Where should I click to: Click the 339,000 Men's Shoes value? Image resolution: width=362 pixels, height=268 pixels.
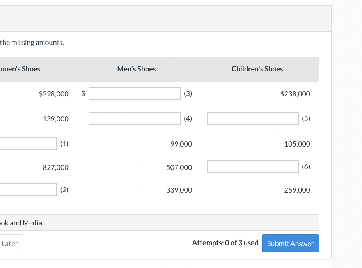(179, 190)
